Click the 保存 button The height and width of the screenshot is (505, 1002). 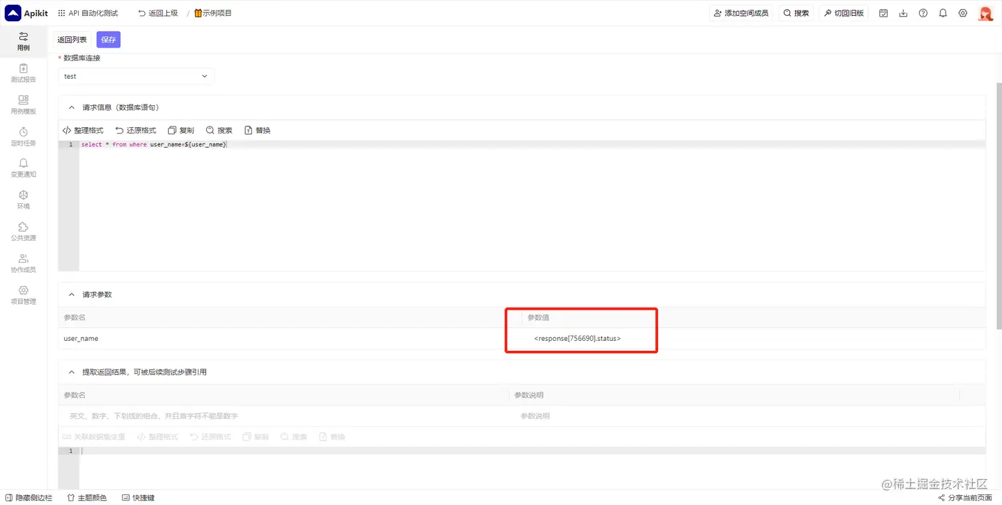[x=109, y=40]
